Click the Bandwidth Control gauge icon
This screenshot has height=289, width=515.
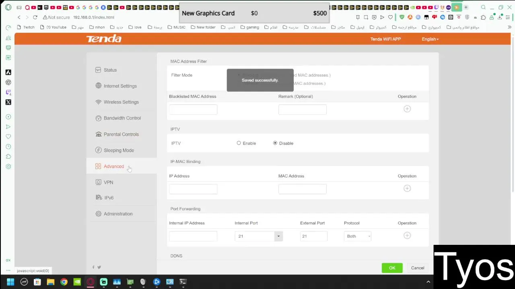coord(98,118)
